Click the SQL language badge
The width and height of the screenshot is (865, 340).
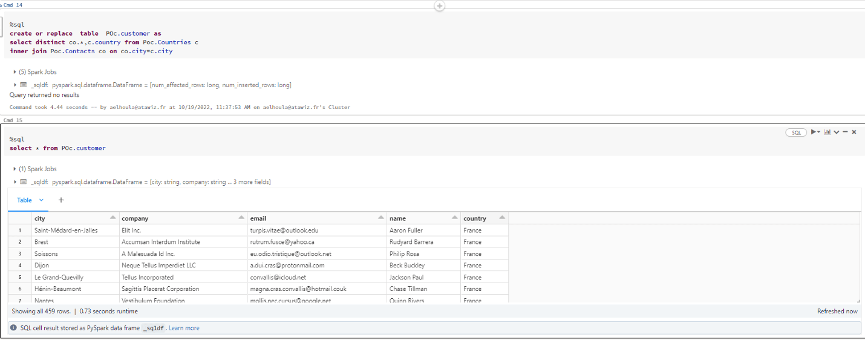pos(796,132)
